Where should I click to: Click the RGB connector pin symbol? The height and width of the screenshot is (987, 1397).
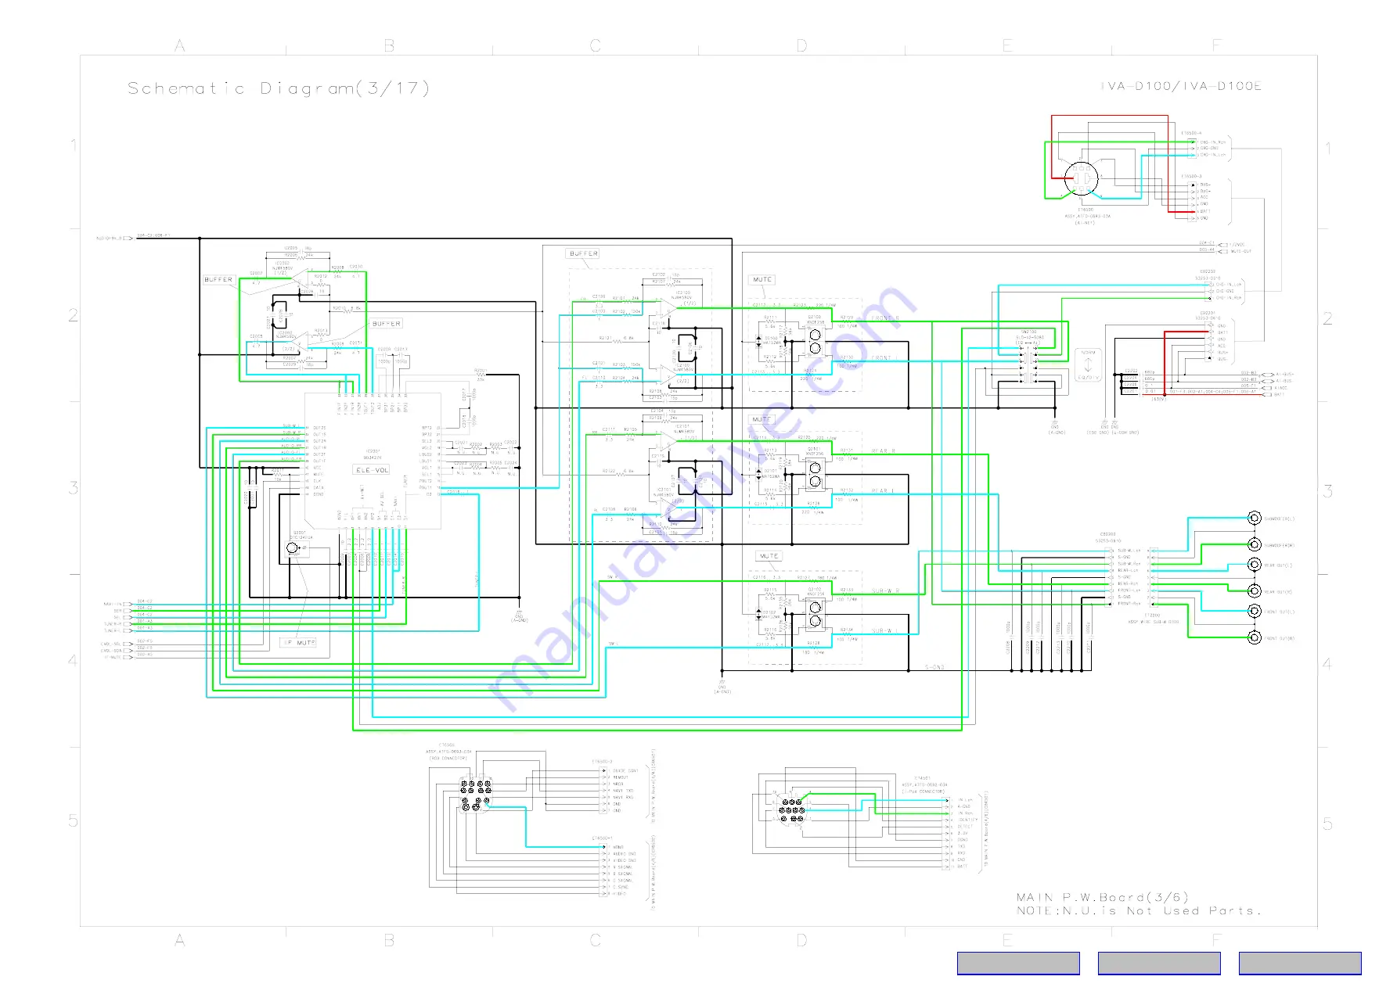tap(475, 792)
